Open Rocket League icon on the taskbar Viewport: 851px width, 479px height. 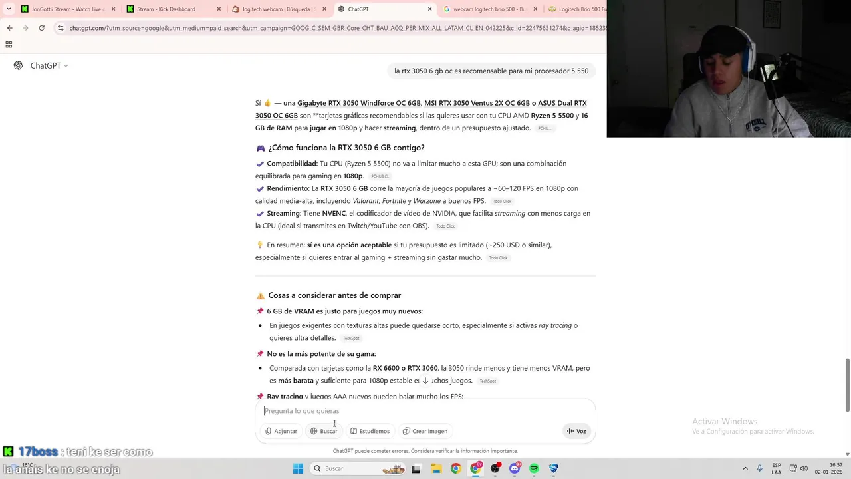554,468
